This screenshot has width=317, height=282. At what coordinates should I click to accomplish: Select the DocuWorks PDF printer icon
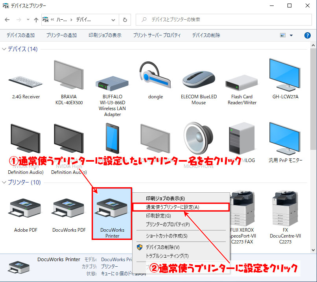[x=68, y=208]
